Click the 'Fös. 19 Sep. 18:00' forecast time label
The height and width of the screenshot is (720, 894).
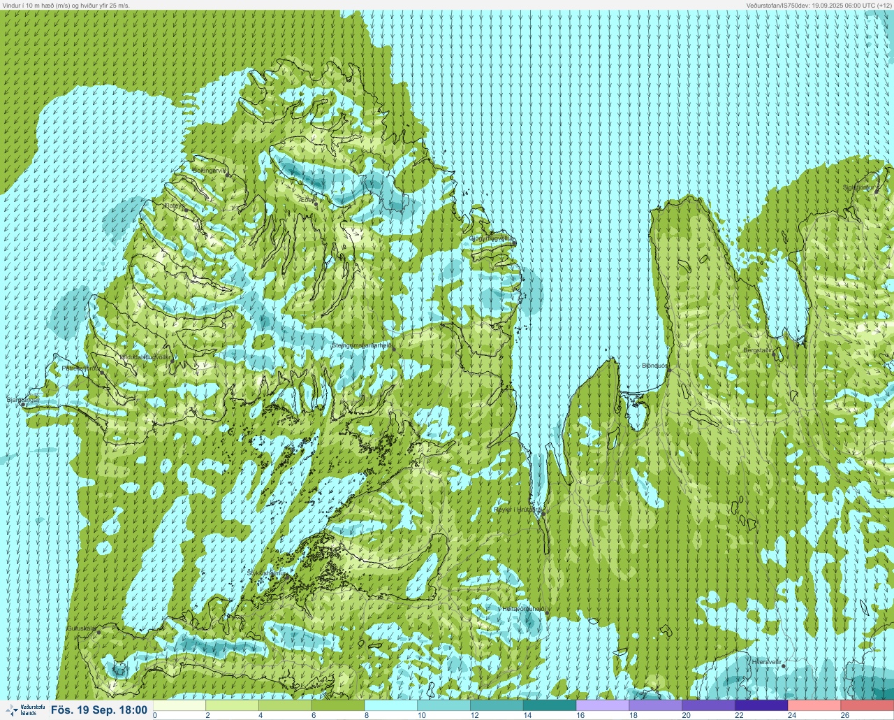click(99, 710)
